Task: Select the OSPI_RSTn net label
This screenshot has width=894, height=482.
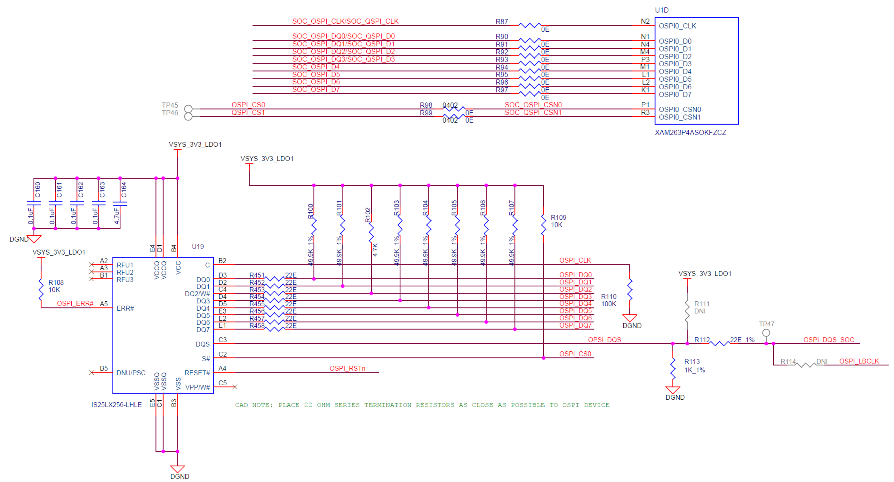Action: 347,368
